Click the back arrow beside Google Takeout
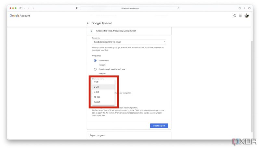The image size is (260, 149). point(88,23)
